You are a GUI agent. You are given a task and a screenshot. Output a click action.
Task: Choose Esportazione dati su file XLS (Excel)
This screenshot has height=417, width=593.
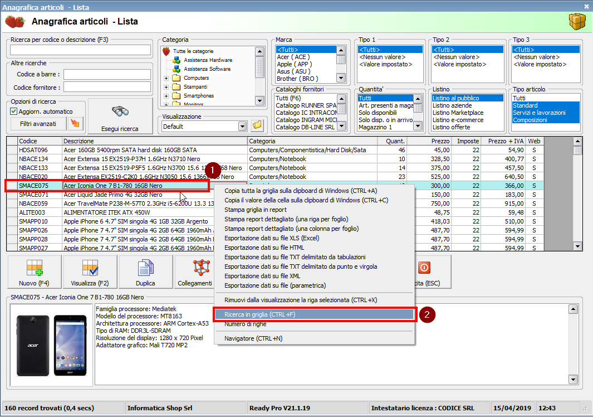(272, 238)
